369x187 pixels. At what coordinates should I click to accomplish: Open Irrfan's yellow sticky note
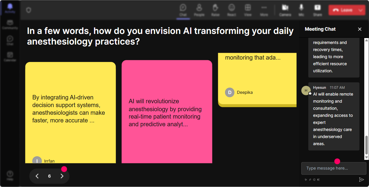tap(70, 112)
